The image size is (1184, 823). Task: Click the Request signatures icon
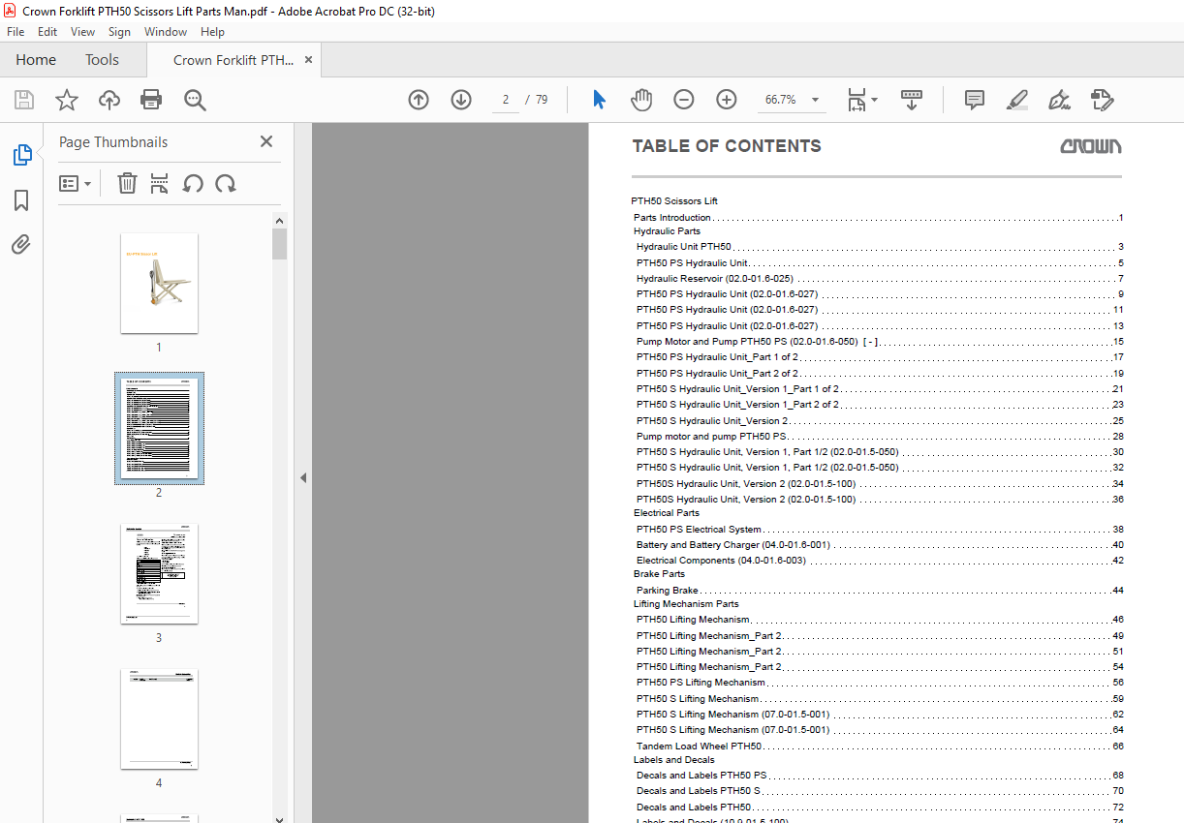point(1102,100)
